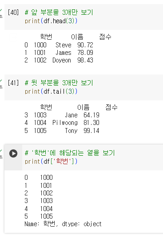Click score '99.14' in output

(91, 131)
